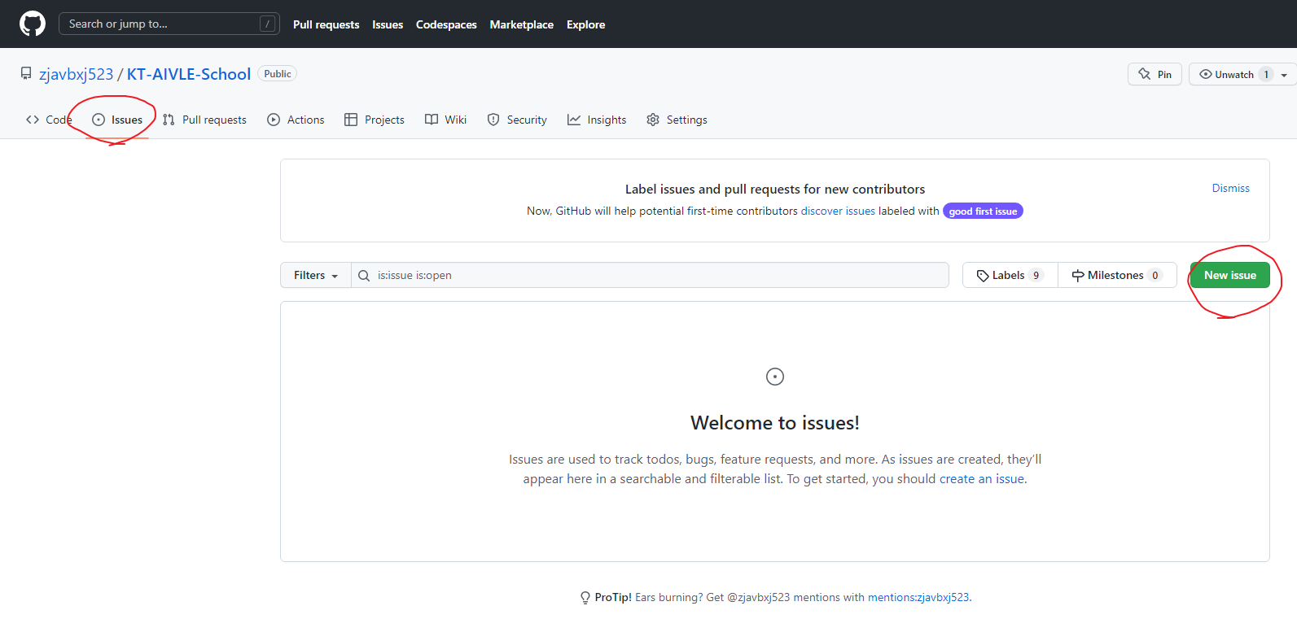Screen dimensions: 1297x619
Task: Open the discover issues link
Action: 838,211
